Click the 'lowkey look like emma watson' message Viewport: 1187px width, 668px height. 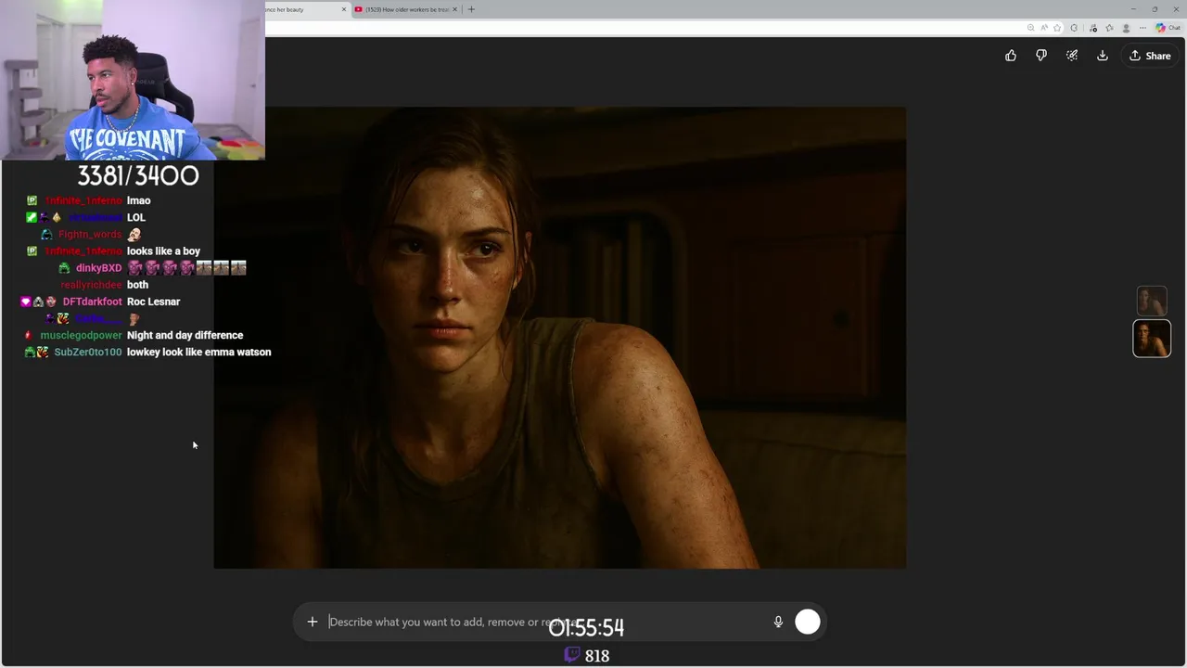pyautogui.click(x=198, y=352)
